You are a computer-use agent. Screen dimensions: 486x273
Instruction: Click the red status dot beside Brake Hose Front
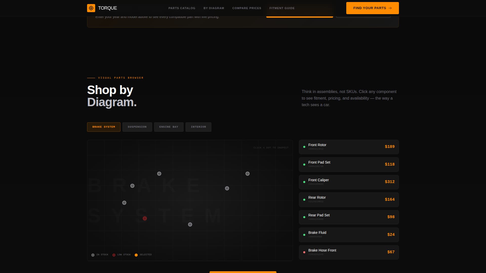click(304, 252)
